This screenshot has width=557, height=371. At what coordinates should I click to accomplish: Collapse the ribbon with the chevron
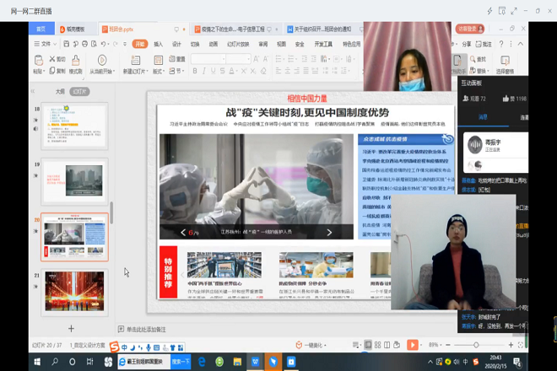coord(521,44)
